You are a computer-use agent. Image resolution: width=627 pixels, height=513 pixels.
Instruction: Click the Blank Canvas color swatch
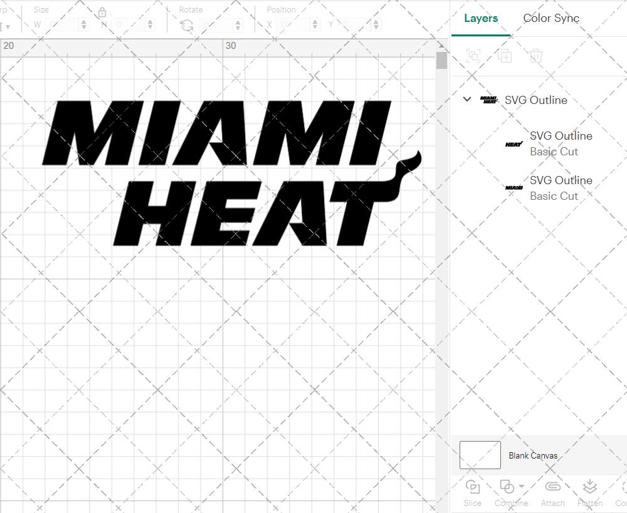(480, 455)
